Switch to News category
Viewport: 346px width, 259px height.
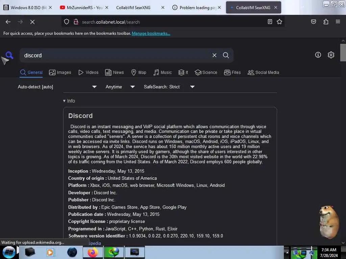[x=115, y=73]
